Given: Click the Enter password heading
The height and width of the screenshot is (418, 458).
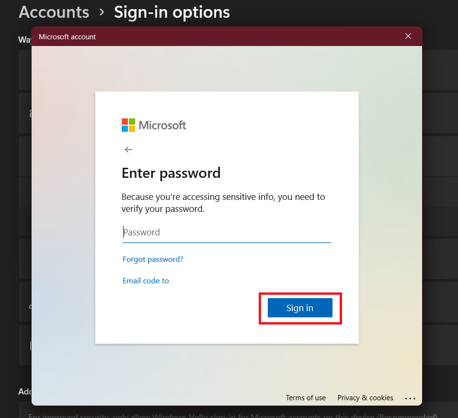Looking at the screenshot, I should [x=171, y=173].
